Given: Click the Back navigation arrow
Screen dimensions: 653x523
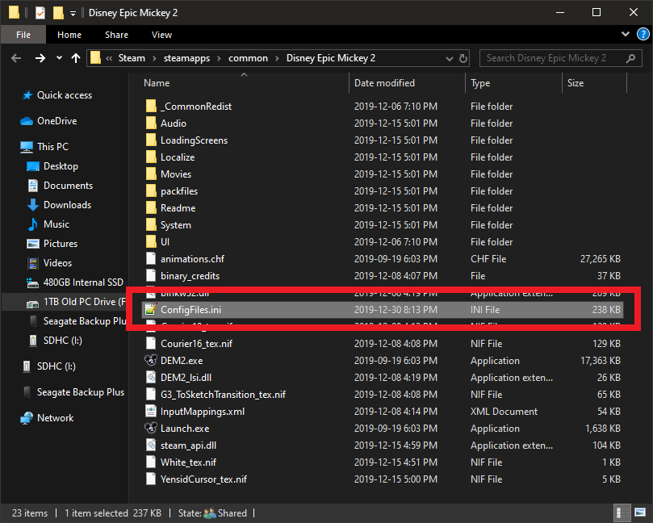Looking at the screenshot, I should click(x=16, y=58).
